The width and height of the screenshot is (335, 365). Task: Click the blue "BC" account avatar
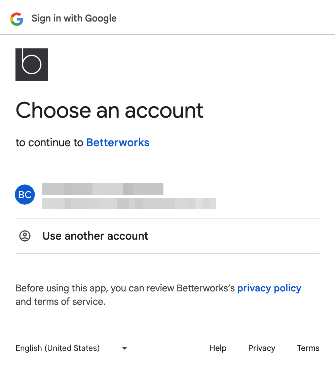pyautogui.click(x=25, y=195)
